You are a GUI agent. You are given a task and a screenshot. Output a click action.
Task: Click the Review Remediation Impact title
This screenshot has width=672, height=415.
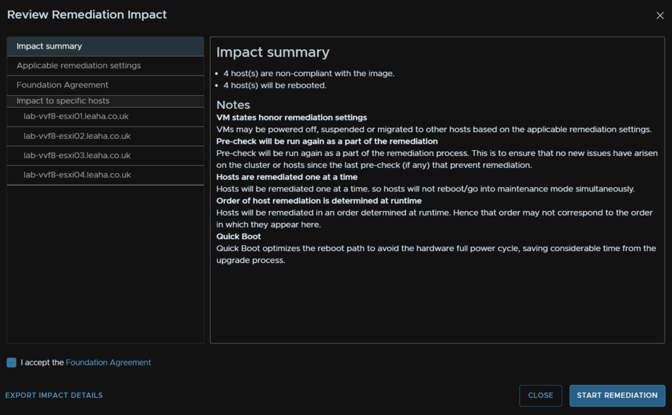87,14
